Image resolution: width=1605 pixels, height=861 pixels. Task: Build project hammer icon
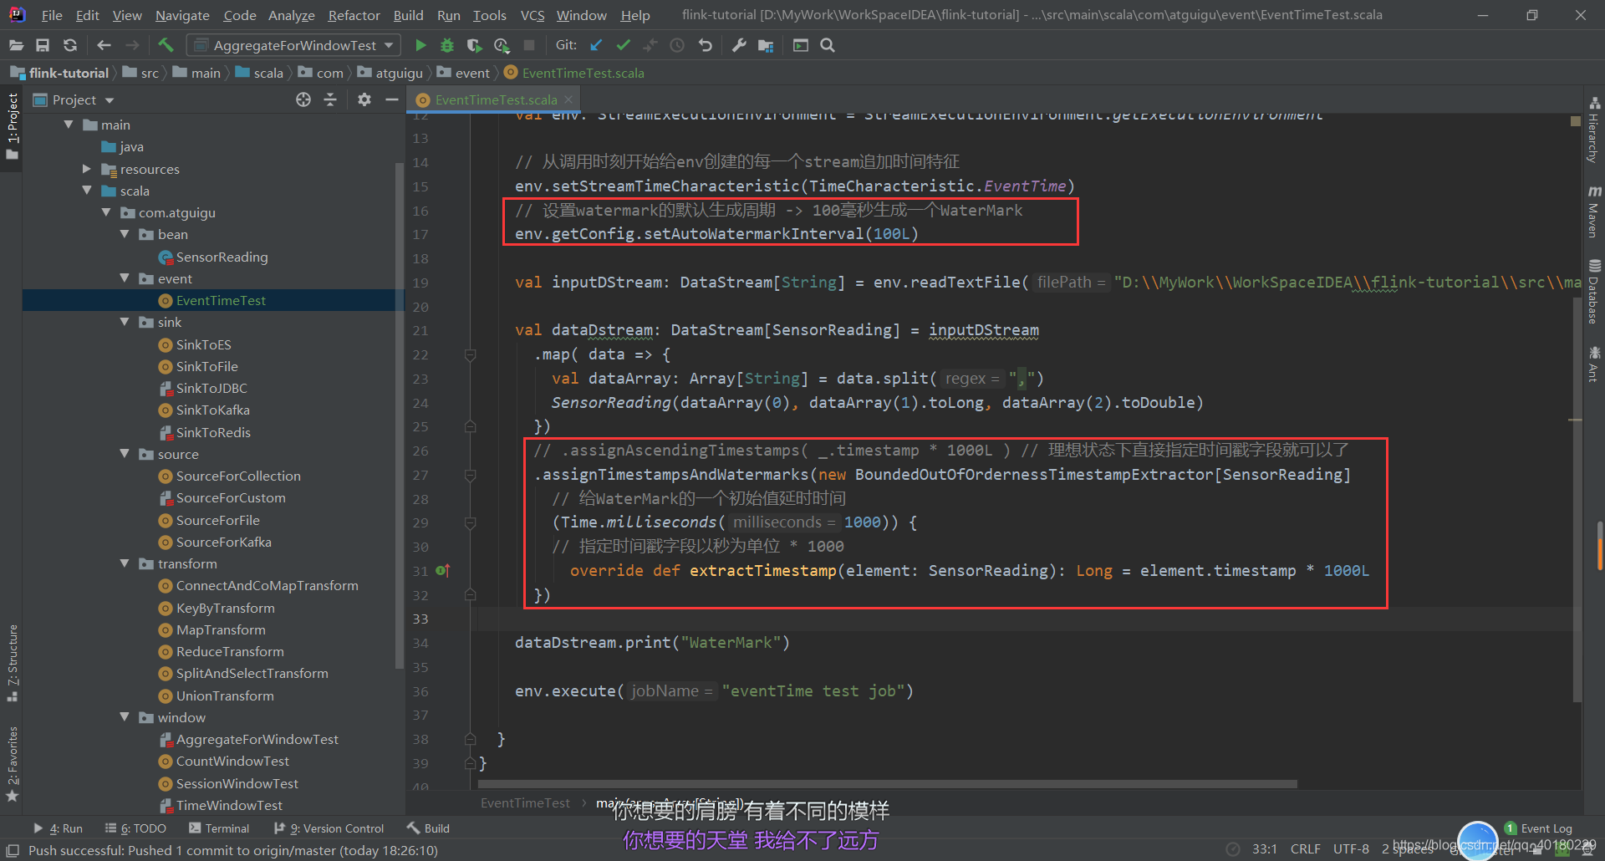(166, 45)
